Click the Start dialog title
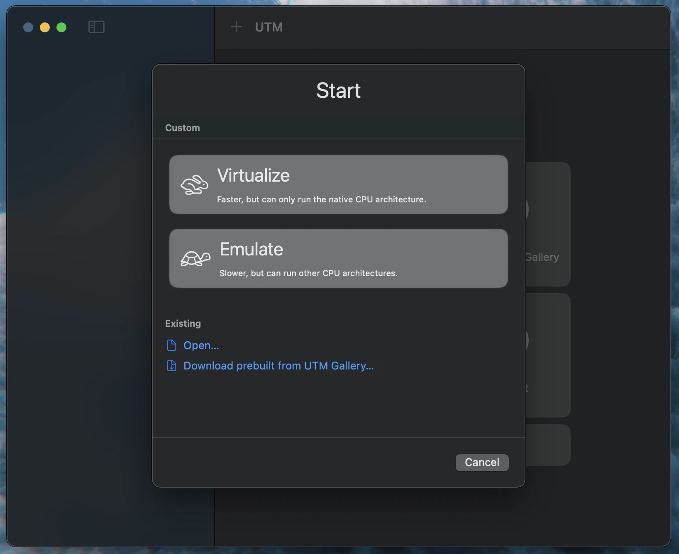This screenshot has height=554, width=679. [x=338, y=90]
